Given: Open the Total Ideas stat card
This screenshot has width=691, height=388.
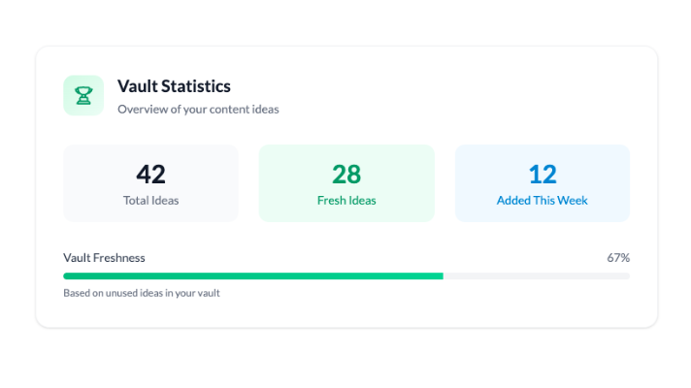Looking at the screenshot, I should tap(150, 183).
